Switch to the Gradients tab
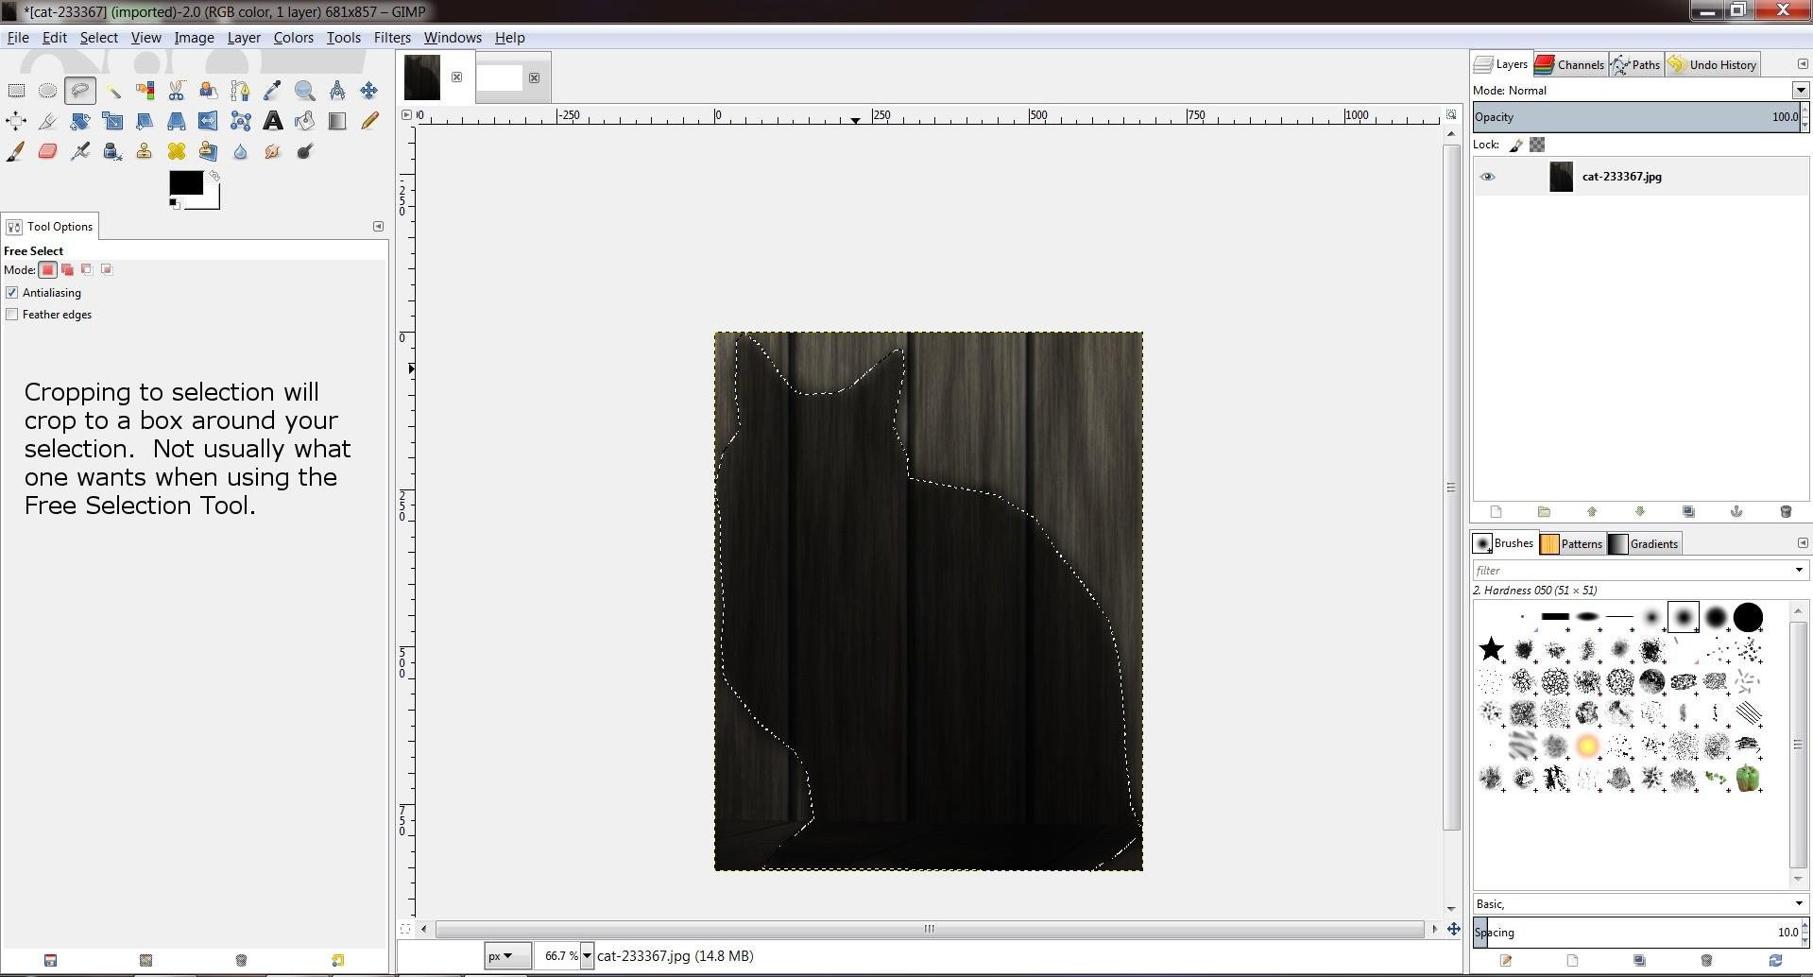1813x977 pixels. tap(1644, 543)
